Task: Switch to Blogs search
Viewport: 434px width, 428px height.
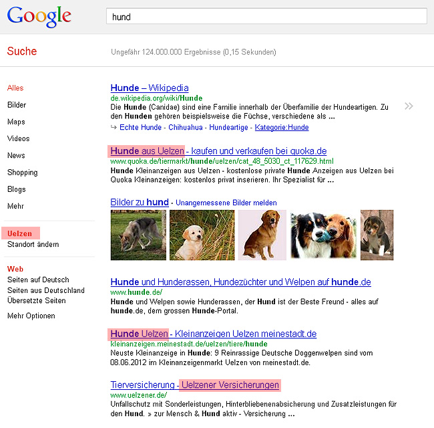Action: point(16,189)
